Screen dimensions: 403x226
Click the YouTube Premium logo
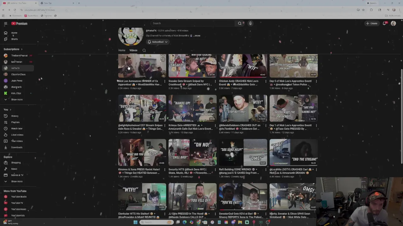(20, 24)
